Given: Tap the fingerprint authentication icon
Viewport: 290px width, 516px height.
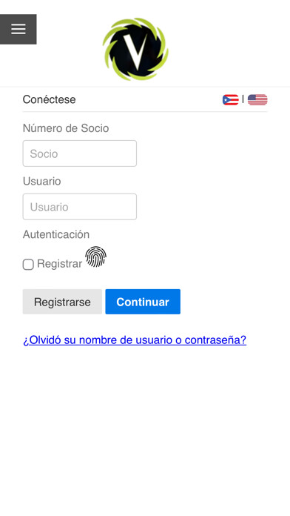Looking at the screenshot, I should [x=96, y=257].
